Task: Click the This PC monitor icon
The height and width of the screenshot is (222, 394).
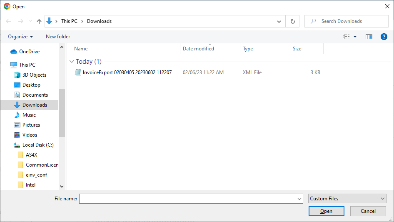Action: (14, 65)
